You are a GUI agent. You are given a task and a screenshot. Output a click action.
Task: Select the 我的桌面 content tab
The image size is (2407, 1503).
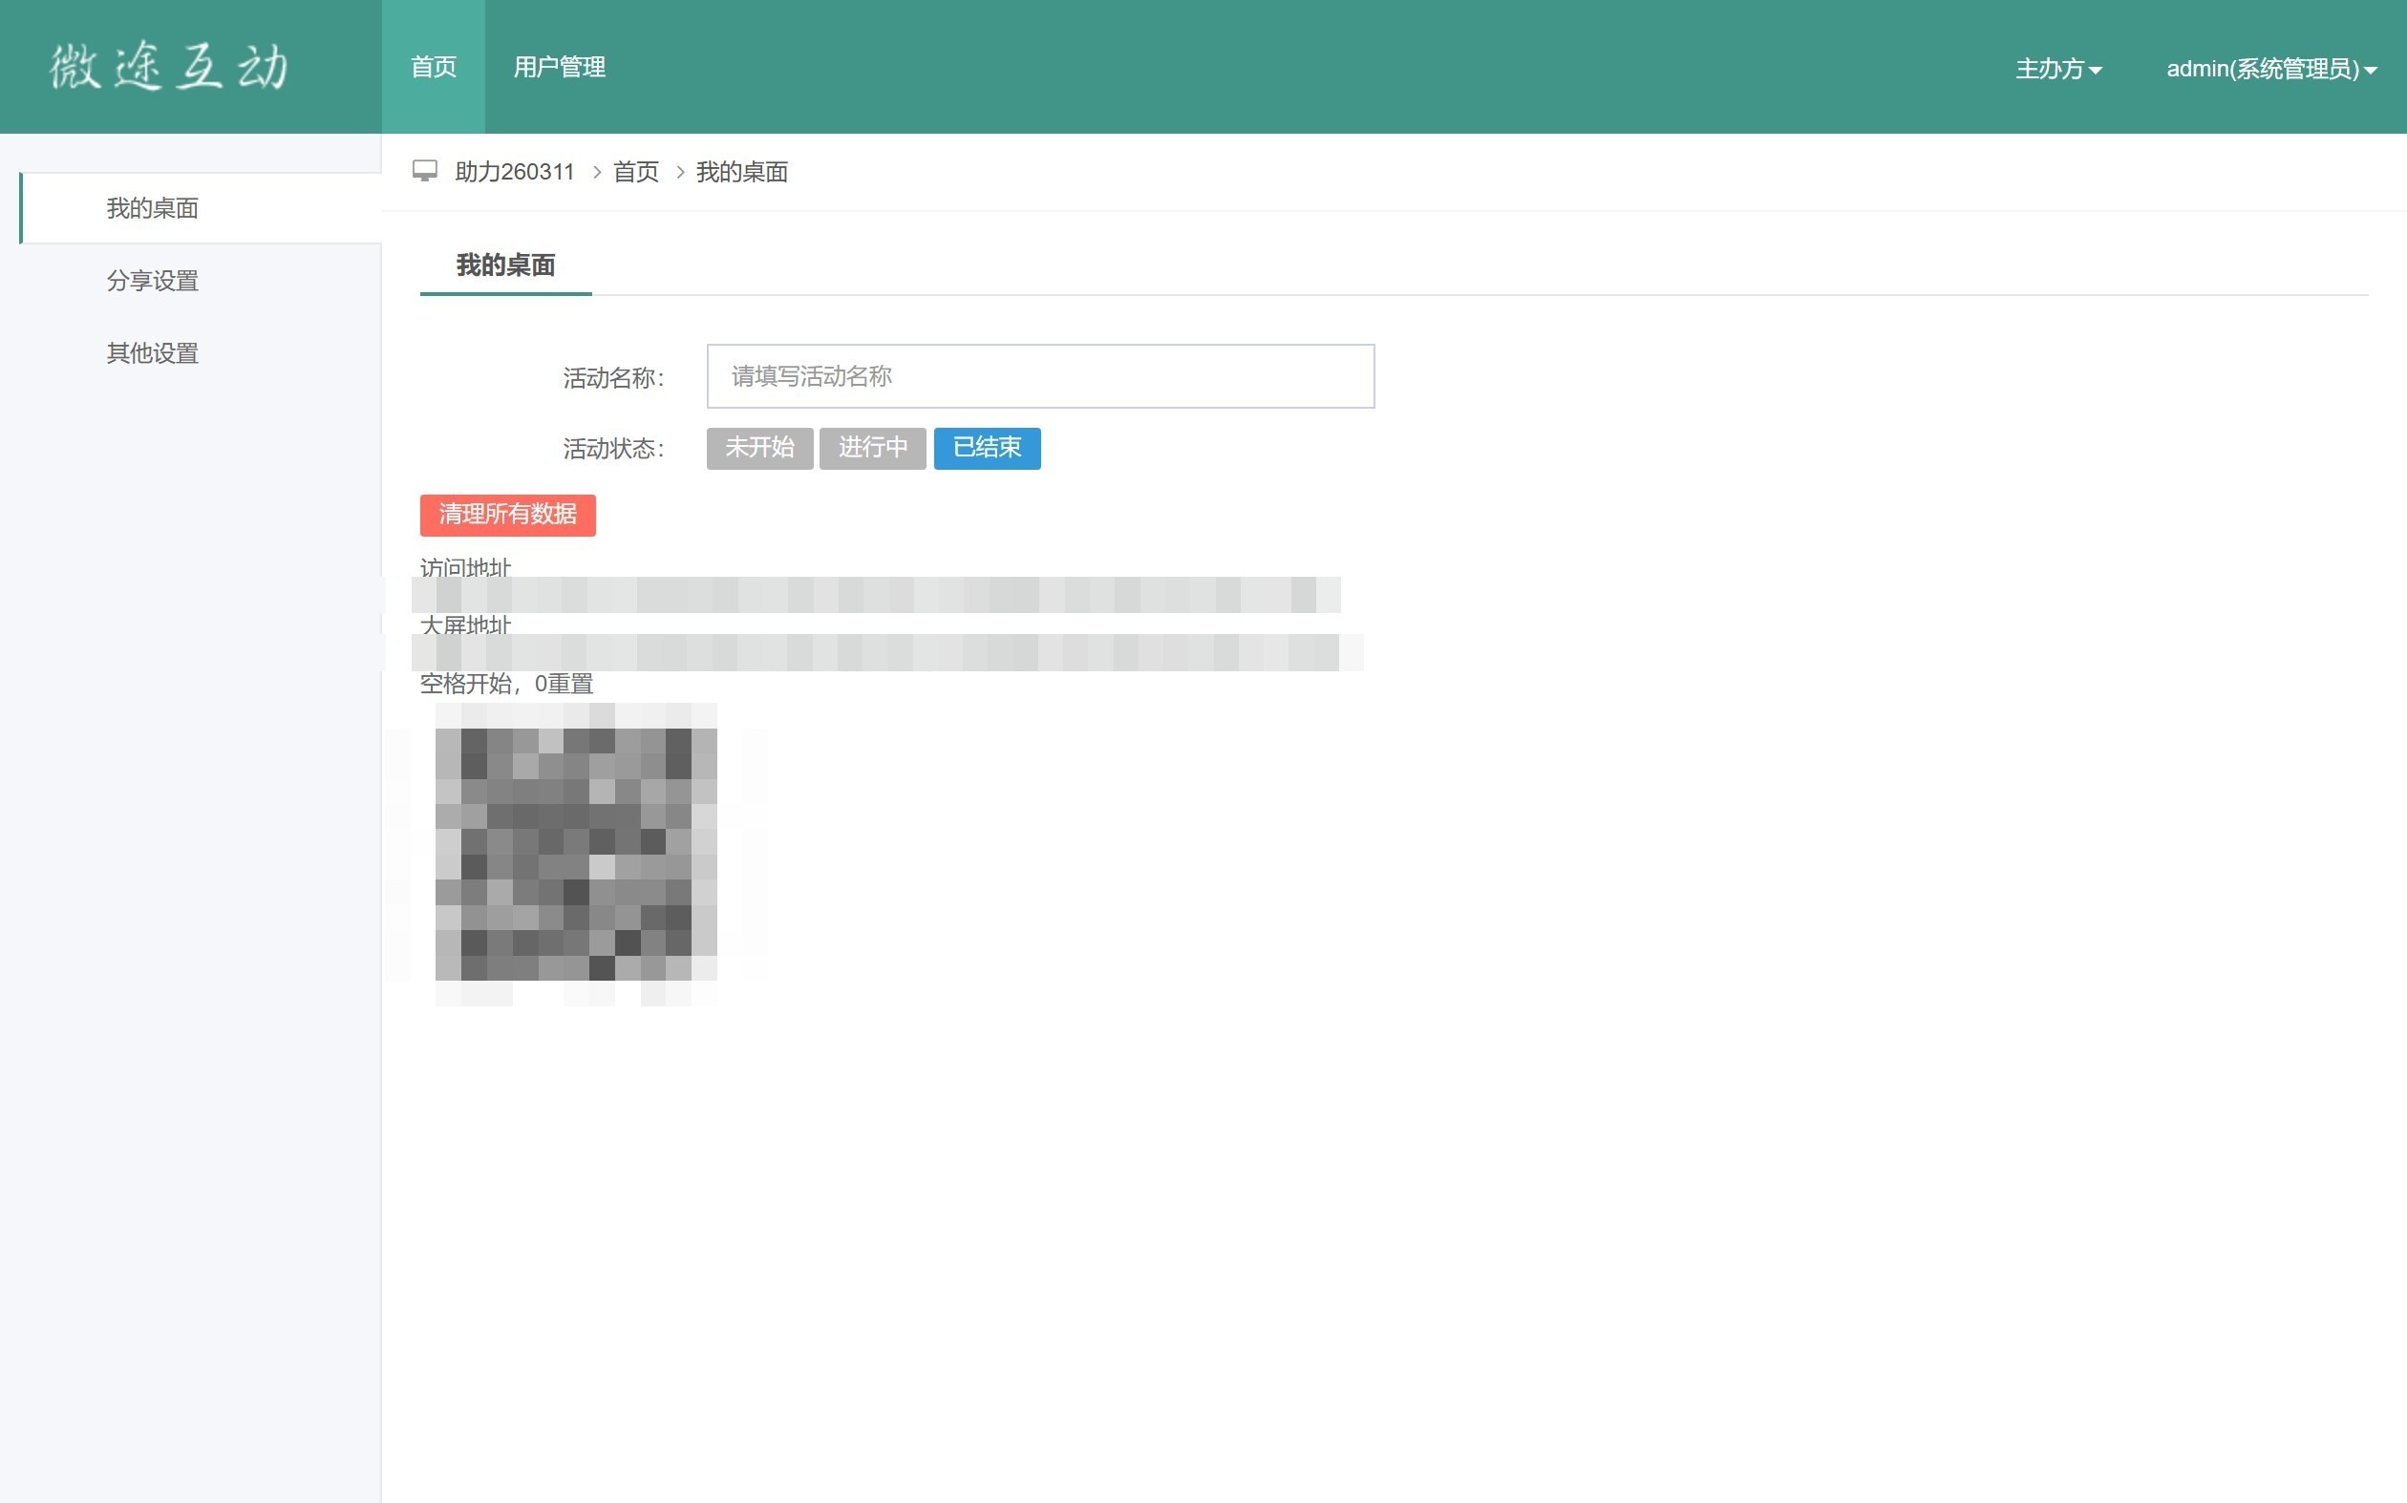(x=505, y=265)
